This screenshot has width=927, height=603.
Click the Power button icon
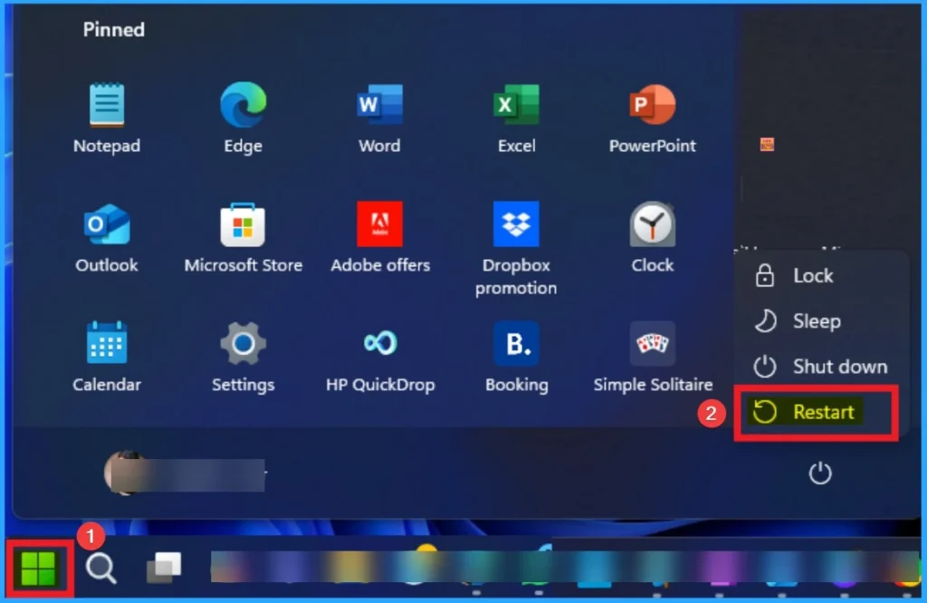pyautogui.click(x=820, y=473)
